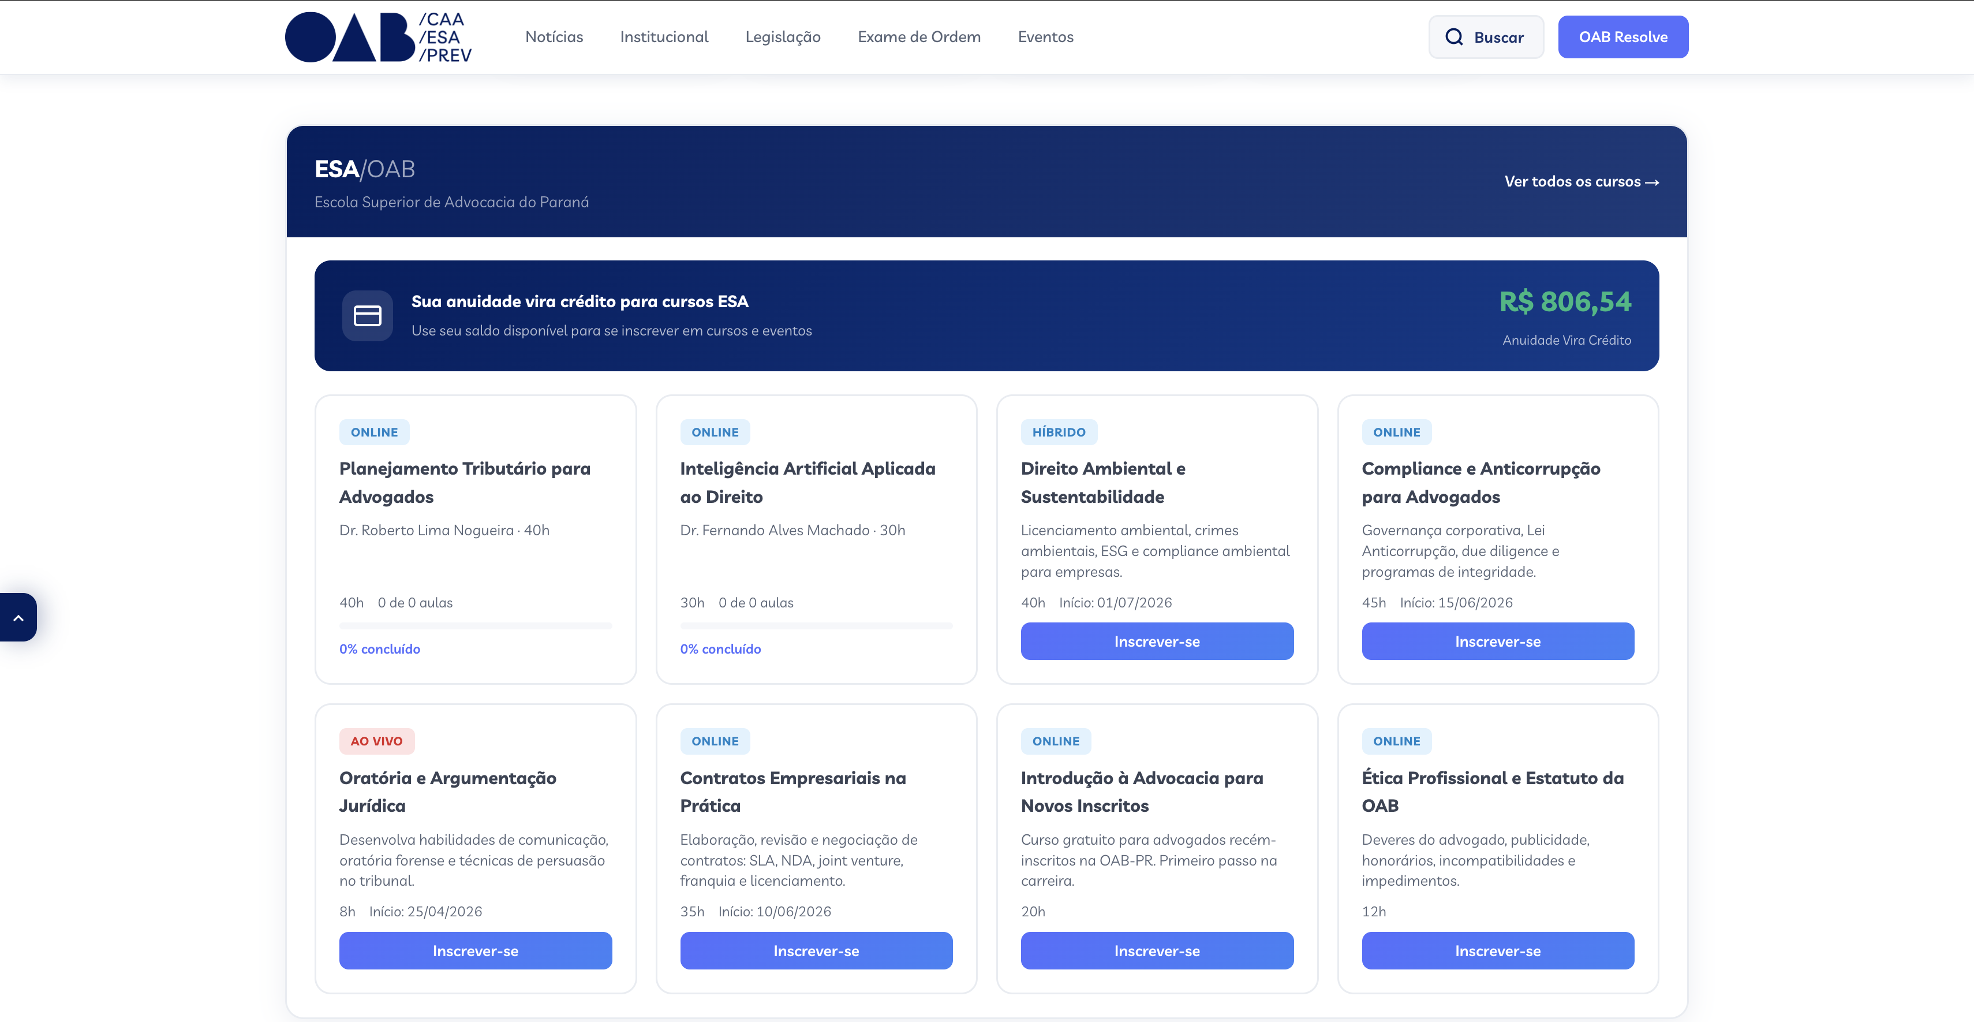Follow the Ver todos os cursos link
1974x1022 pixels.
1581,182
